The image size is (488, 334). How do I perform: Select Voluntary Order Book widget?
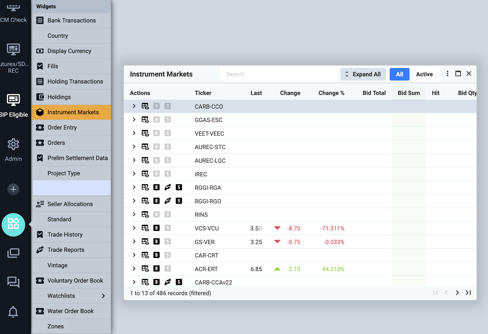pos(71,280)
